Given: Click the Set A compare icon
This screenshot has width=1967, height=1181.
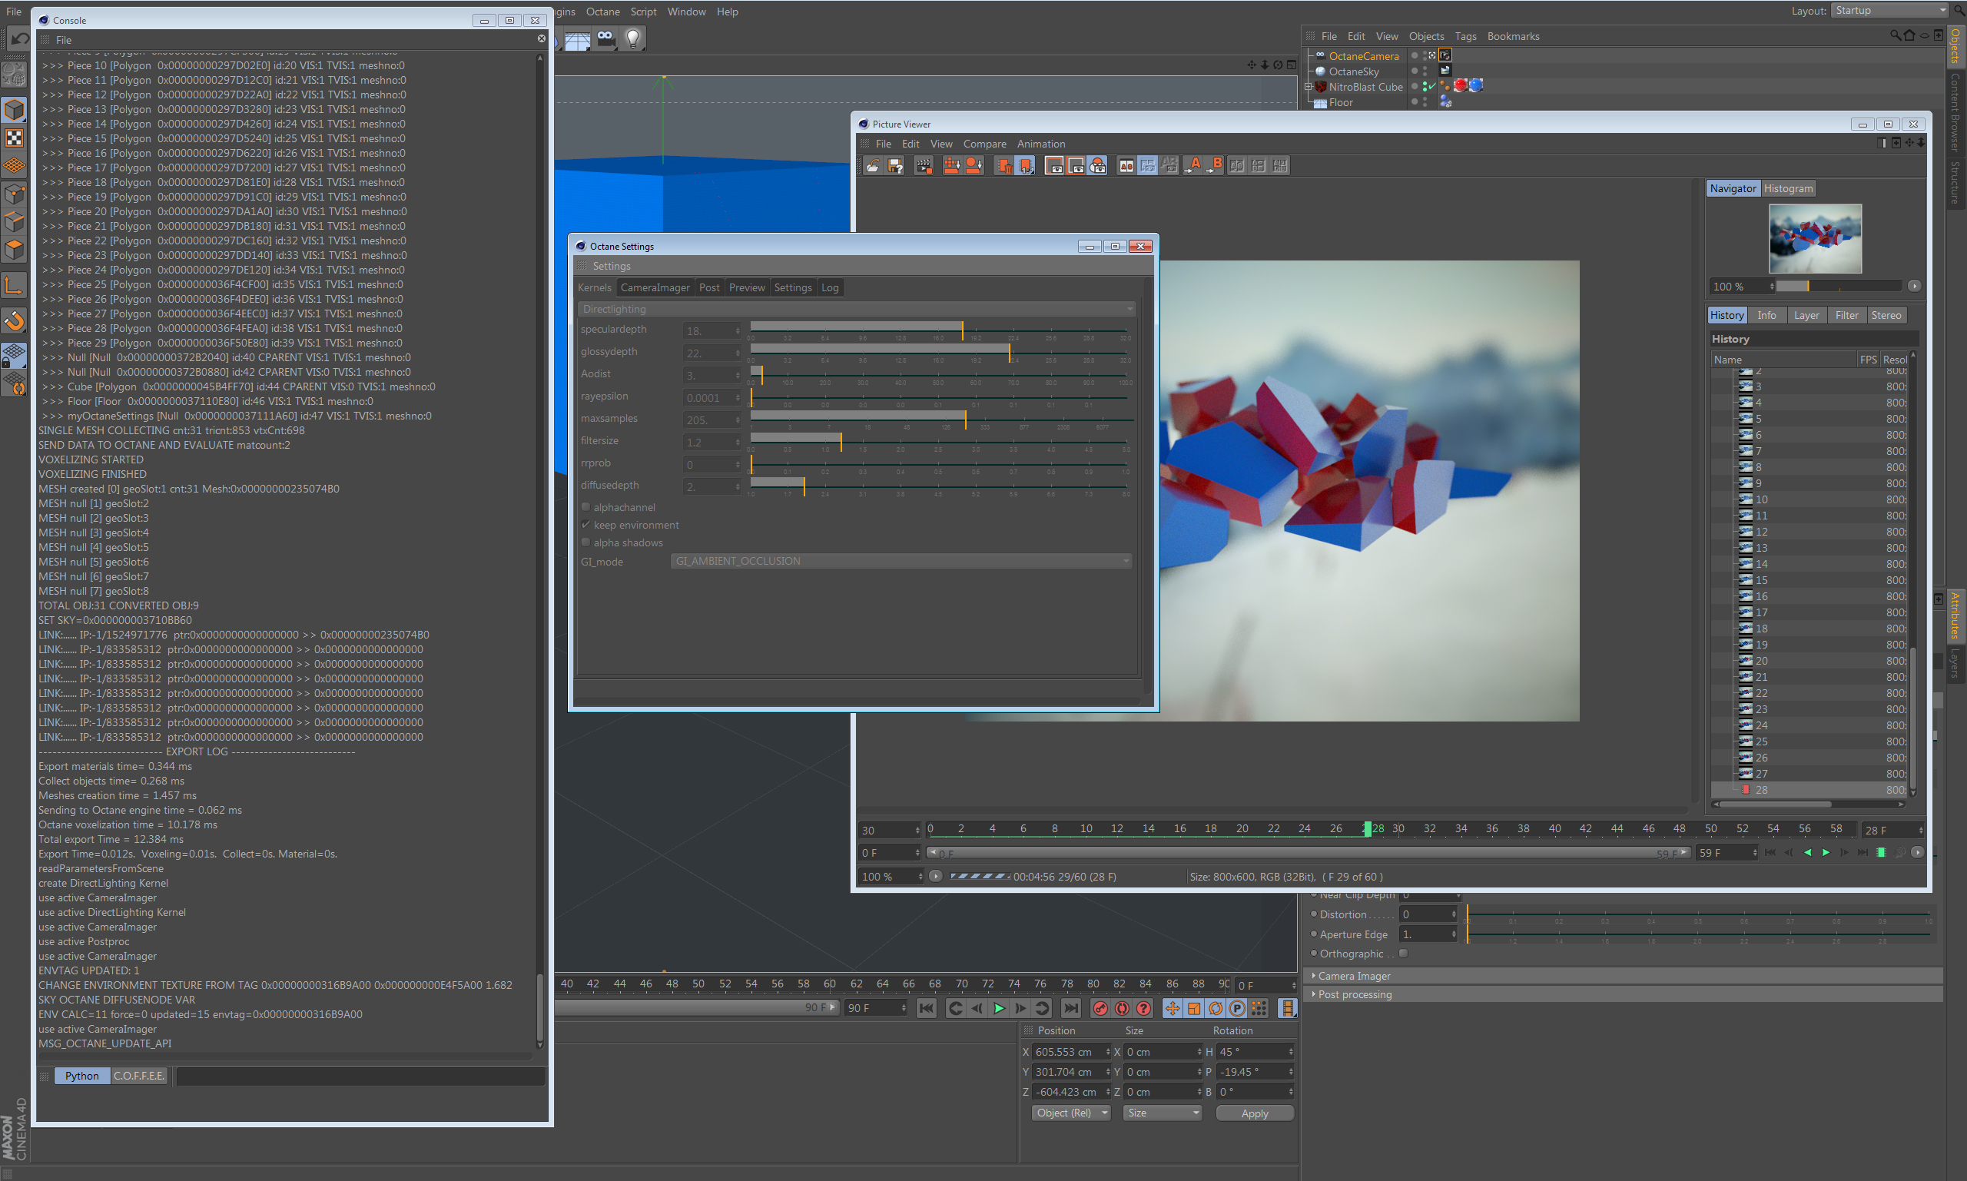Looking at the screenshot, I should (x=1192, y=165).
